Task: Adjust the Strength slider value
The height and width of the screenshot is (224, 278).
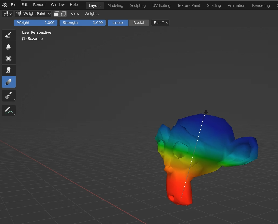Action: [x=83, y=23]
